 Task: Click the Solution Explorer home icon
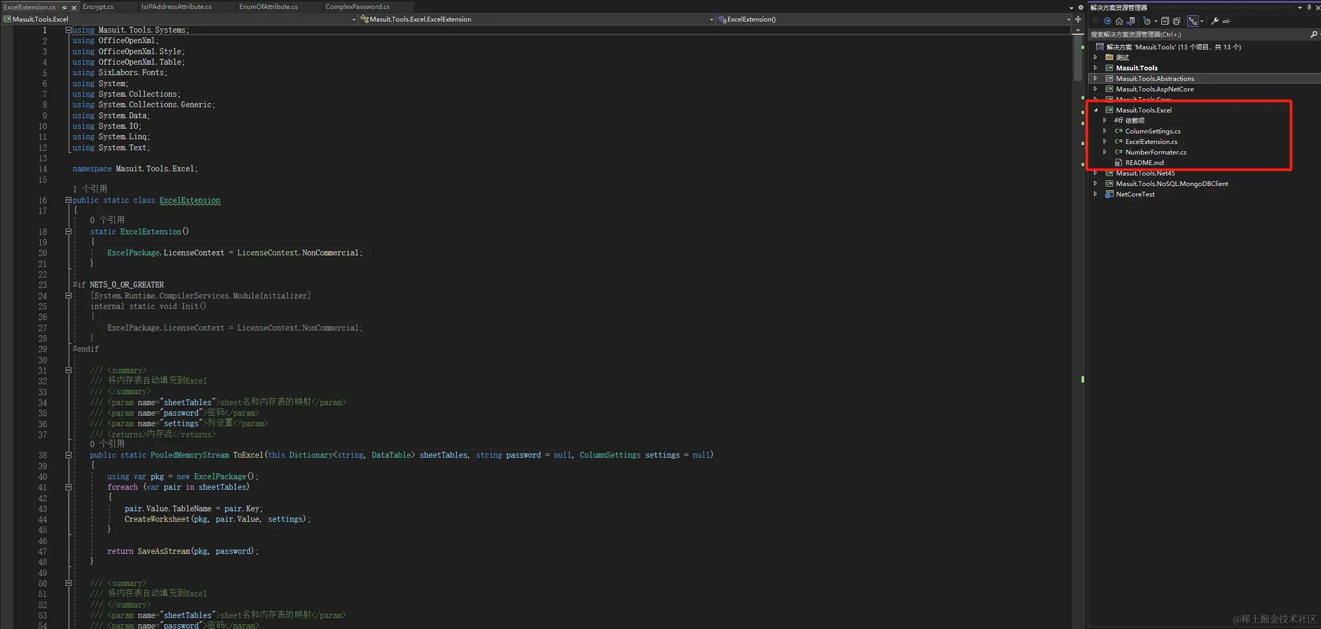(1119, 21)
